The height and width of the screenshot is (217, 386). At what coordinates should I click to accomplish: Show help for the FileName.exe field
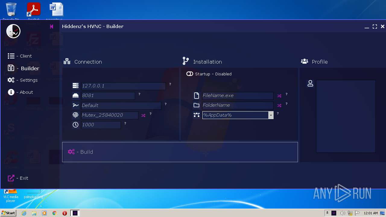click(x=286, y=94)
